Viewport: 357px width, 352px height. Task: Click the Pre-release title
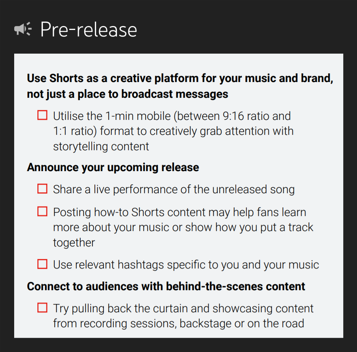coord(89,30)
